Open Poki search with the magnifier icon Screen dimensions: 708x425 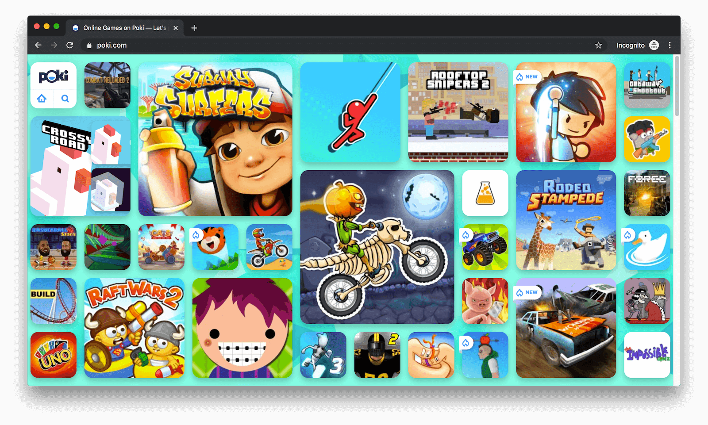click(x=65, y=99)
